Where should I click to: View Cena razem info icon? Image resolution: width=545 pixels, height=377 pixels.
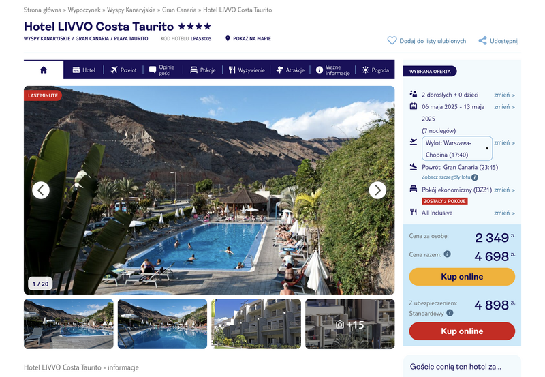click(448, 254)
